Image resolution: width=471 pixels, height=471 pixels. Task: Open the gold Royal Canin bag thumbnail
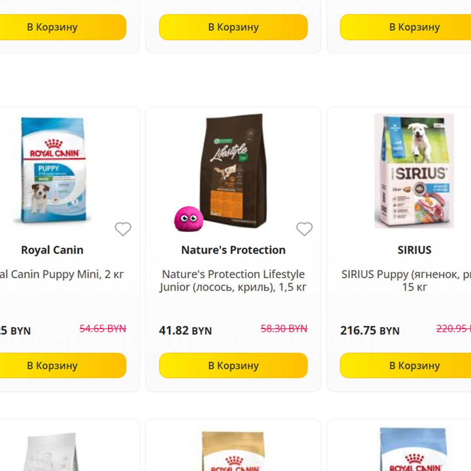[234, 451]
